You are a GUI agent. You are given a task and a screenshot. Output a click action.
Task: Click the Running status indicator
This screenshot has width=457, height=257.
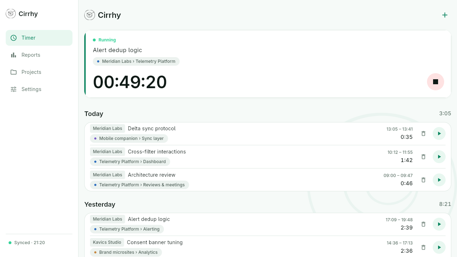[104, 40]
